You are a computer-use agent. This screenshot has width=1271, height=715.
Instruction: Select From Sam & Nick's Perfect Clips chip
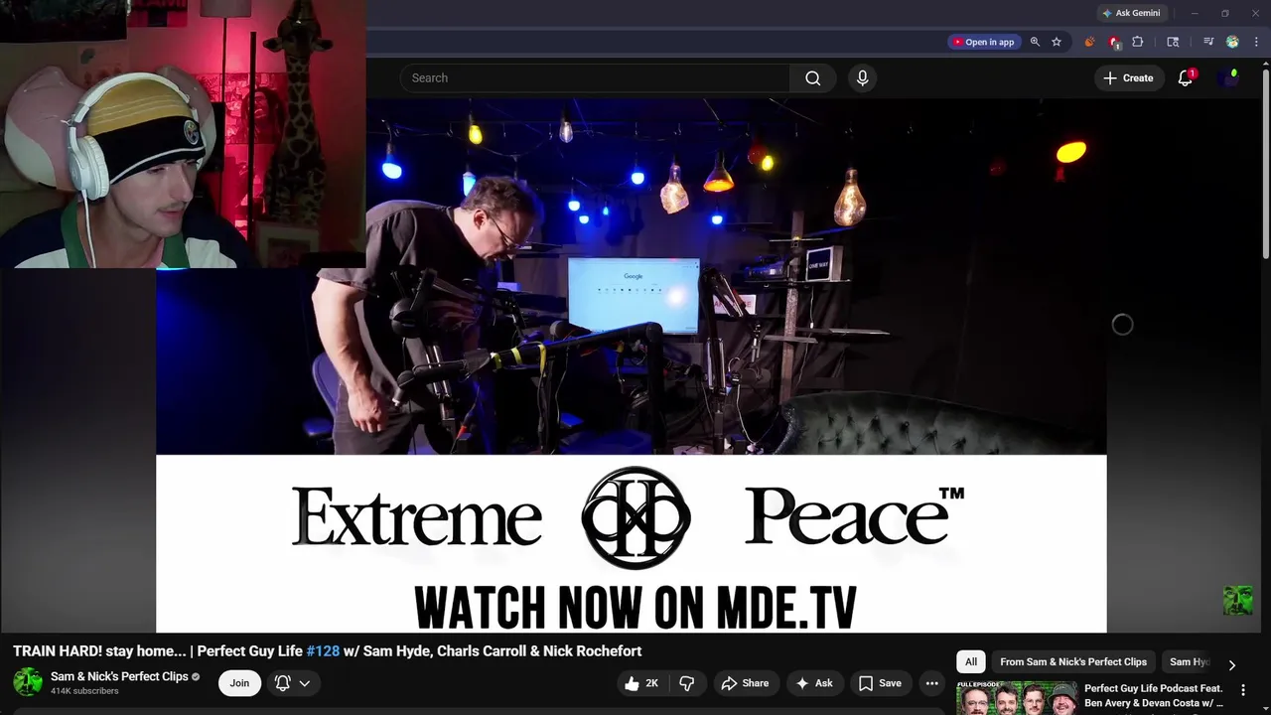tap(1073, 662)
